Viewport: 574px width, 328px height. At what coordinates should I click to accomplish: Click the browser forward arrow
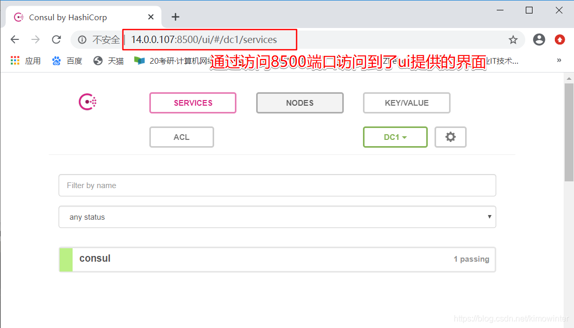[35, 39]
